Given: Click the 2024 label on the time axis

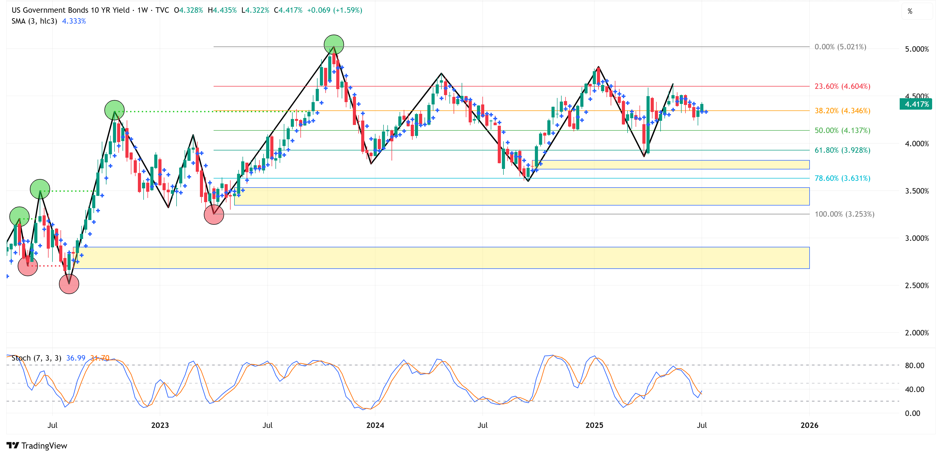Looking at the screenshot, I should click(375, 425).
